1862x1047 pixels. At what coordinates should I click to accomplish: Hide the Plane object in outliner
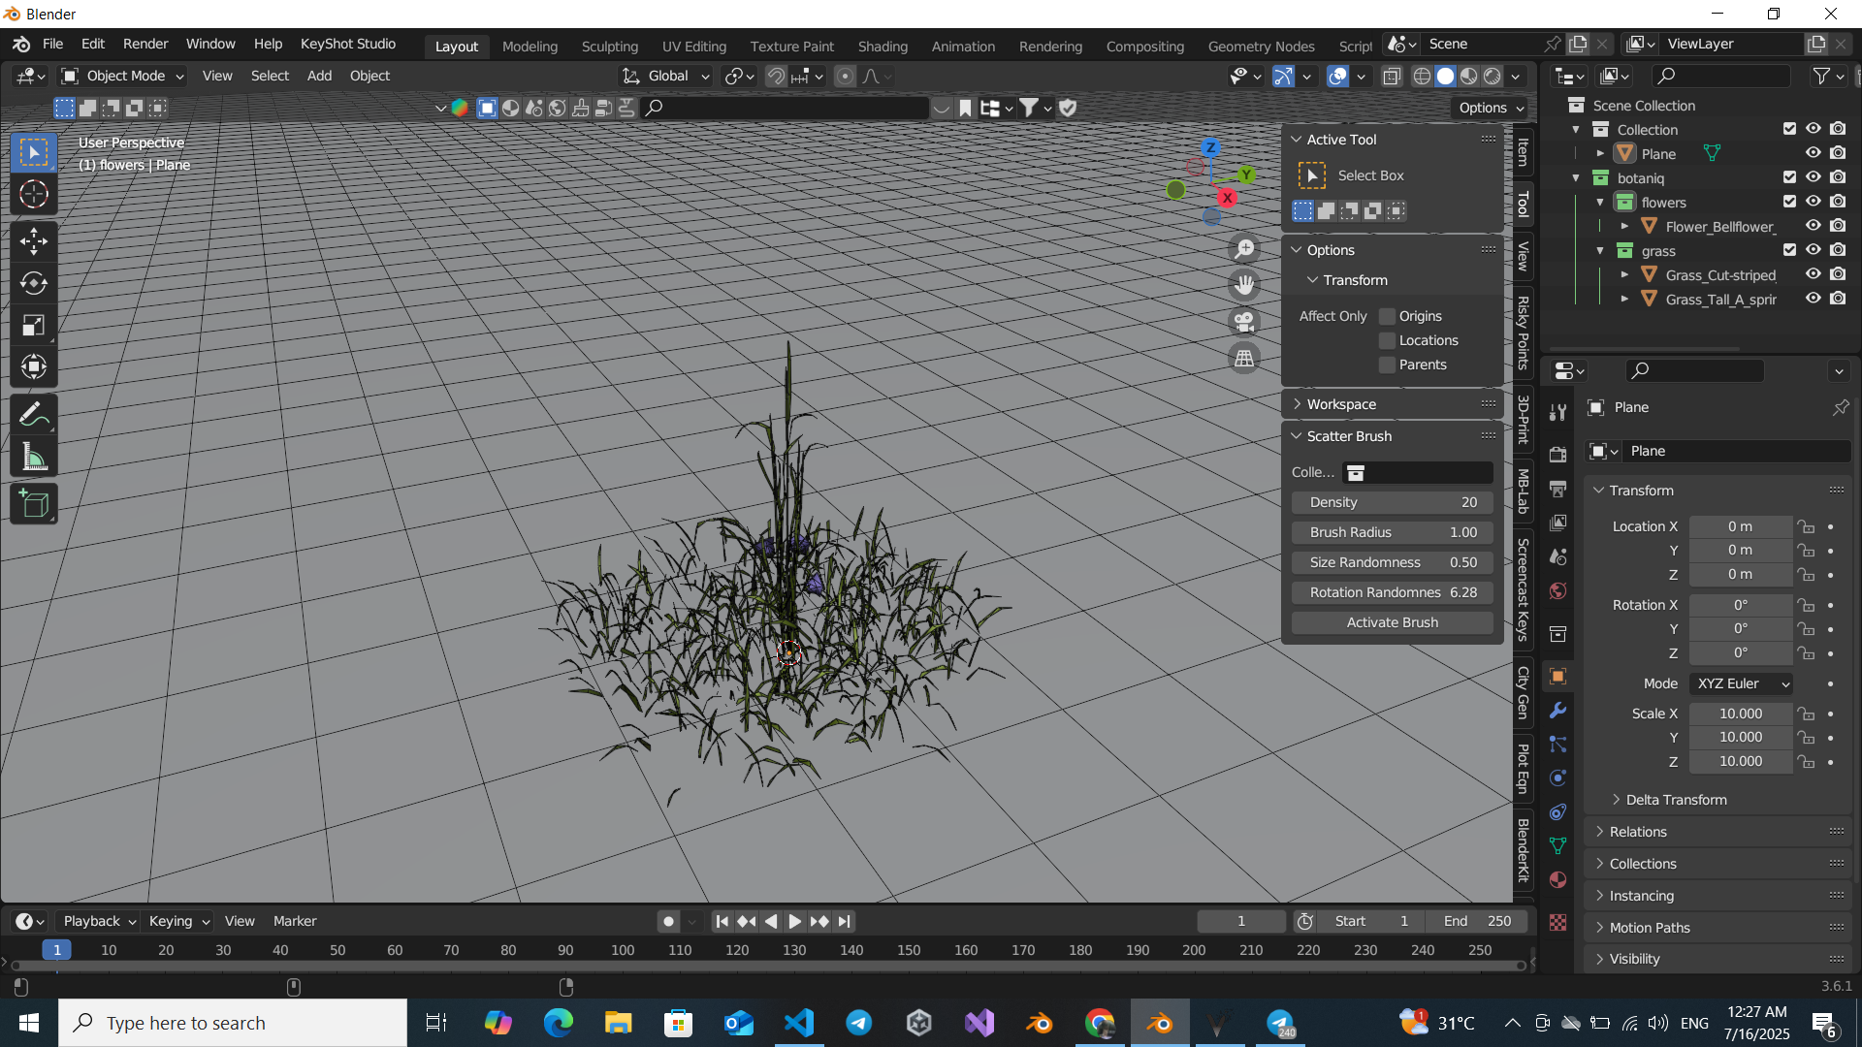pos(1813,153)
